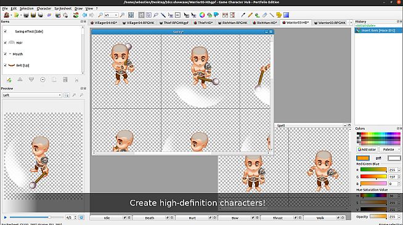This screenshot has width=403, height=225.
Task: Click the redo gray right arrow
Action: pyautogui.click(x=91, y=15)
